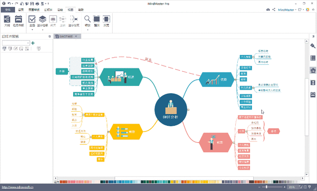Click the zoom out minus button in the status bar
Viewport: 317px width, 191px height.
click(x=259, y=187)
